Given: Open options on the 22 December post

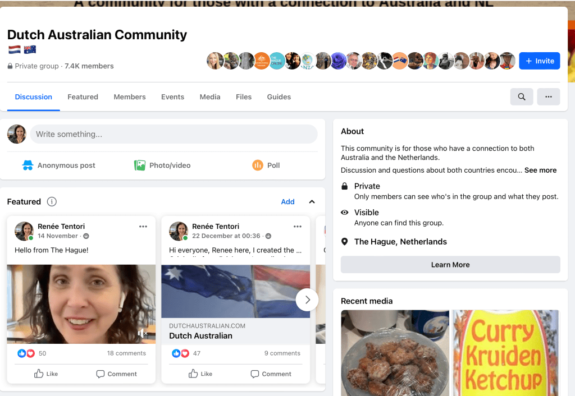Looking at the screenshot, I should point(298,227).
